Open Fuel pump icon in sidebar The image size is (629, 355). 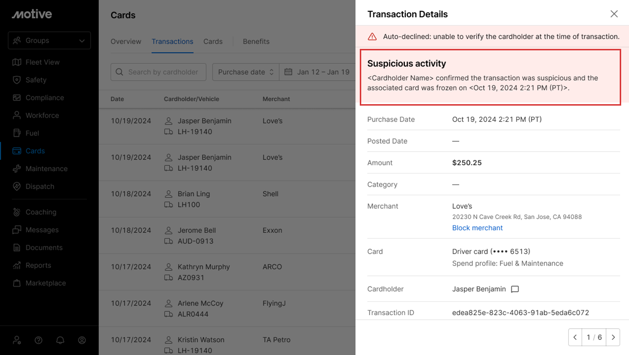point(17,133)
